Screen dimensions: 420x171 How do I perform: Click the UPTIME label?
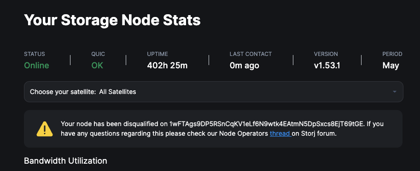point(157,54)
